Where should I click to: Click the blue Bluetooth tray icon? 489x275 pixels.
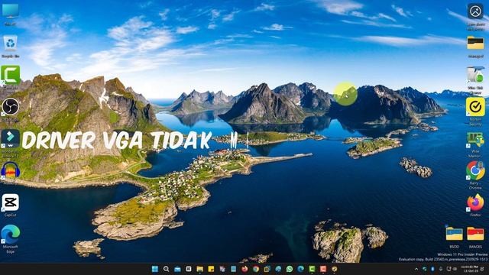pos(432,269)
